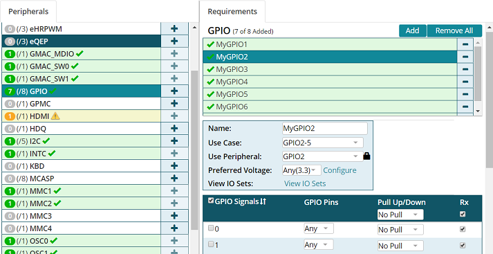The width and height of the screenshot is (493, 254).
Task: Open the Use Peripheral dropdown GPIO2
Action: [323, 156]
